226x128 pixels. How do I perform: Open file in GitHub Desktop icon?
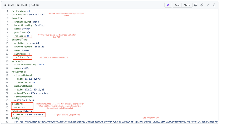196,5
